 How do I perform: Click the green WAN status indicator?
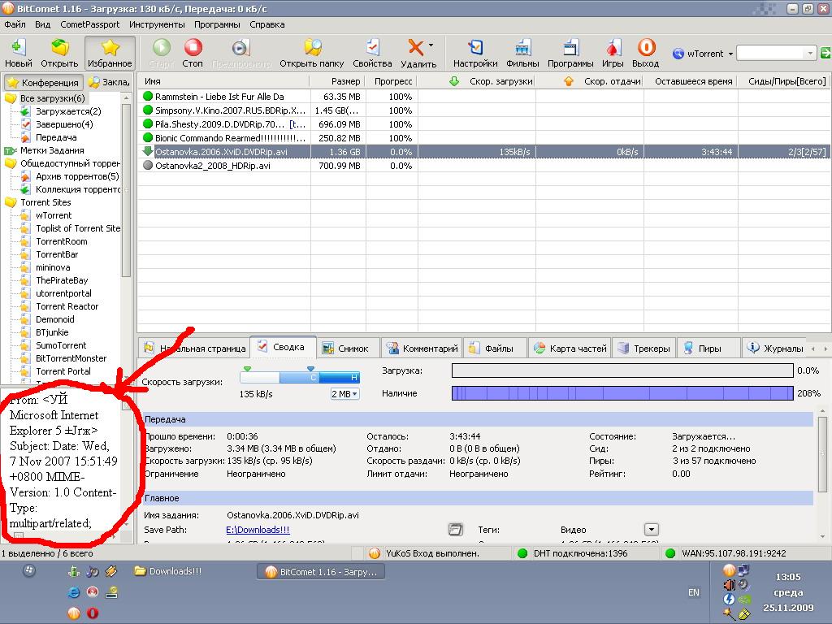point(670,553)
